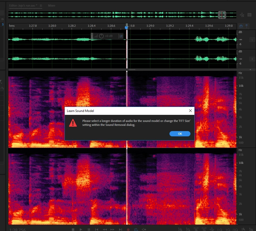The image size is (256, 231).
Task: Click the 1k label on lower spectral scale
Action: (x=240, y=214)
